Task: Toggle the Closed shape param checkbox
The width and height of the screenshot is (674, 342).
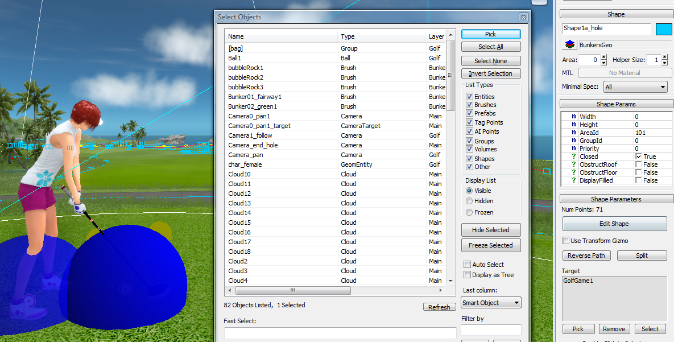Action: coord(638,156)
